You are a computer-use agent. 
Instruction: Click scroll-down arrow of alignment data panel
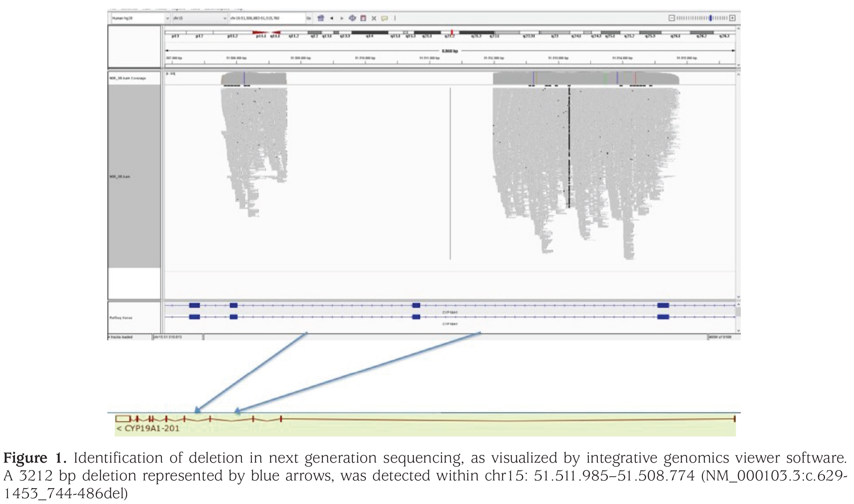pos(738,297)
